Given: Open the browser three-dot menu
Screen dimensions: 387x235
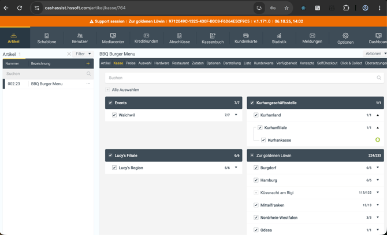Looking at the screenshot, I should [x=379, y=8].
